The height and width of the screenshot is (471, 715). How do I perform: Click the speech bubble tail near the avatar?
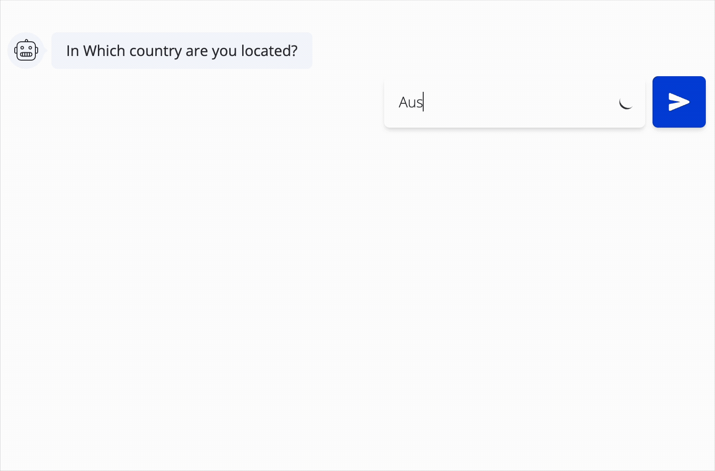click(47, 50)
